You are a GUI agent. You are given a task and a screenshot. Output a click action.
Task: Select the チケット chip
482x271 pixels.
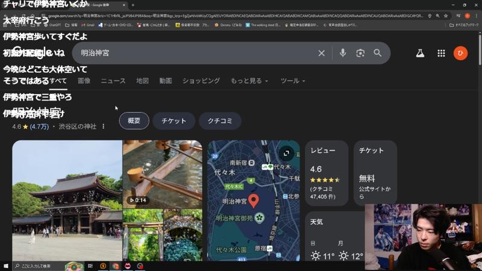point(174,121)
